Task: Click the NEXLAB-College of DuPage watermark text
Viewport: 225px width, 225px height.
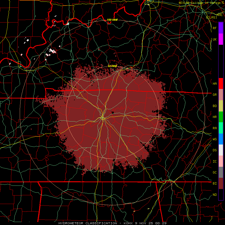Action: tap(201, 3)
